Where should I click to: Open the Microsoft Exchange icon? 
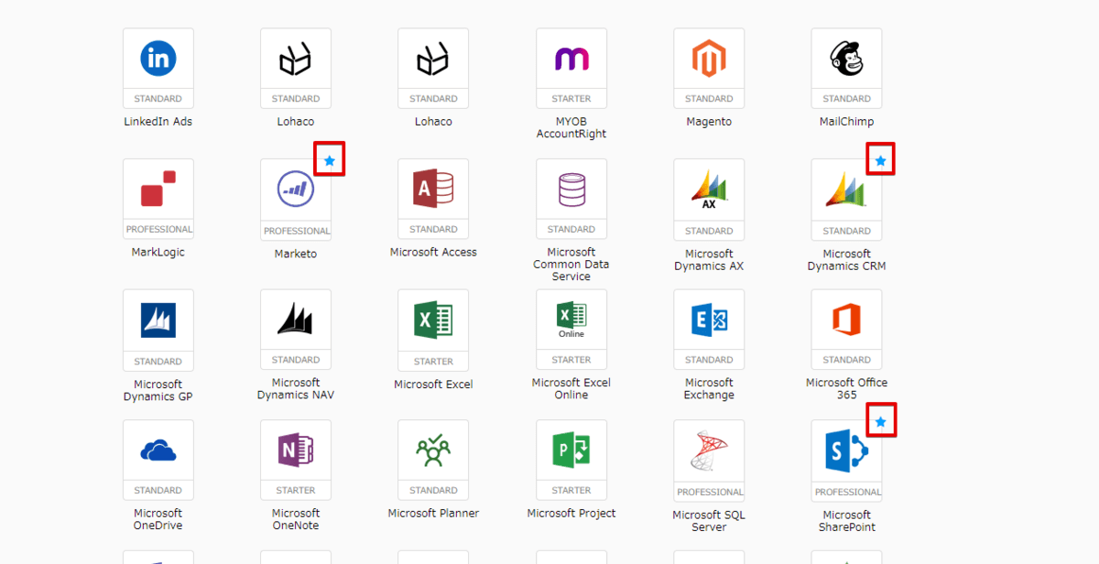(x=709, y=320)
